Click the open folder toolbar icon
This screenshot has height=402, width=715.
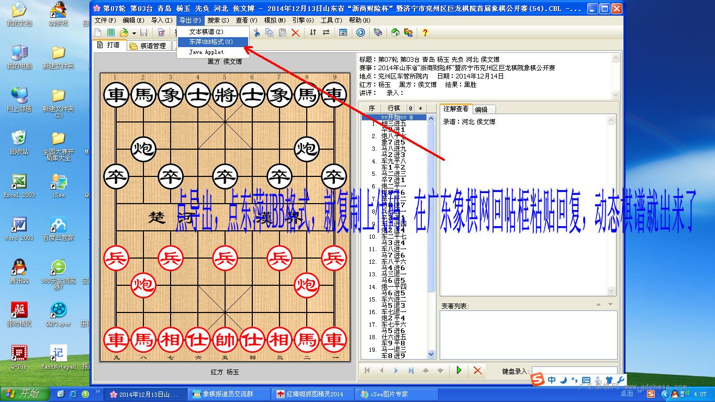[124, 32]
